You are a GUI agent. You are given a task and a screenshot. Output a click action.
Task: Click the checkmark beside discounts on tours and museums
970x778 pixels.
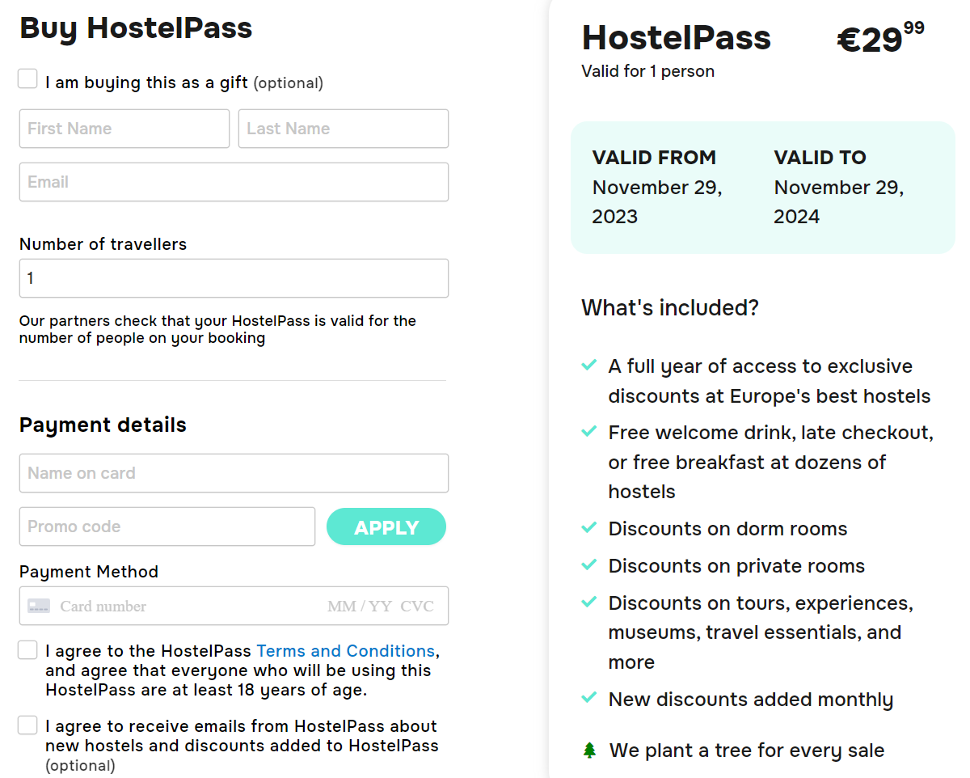(x=589, y=603)
